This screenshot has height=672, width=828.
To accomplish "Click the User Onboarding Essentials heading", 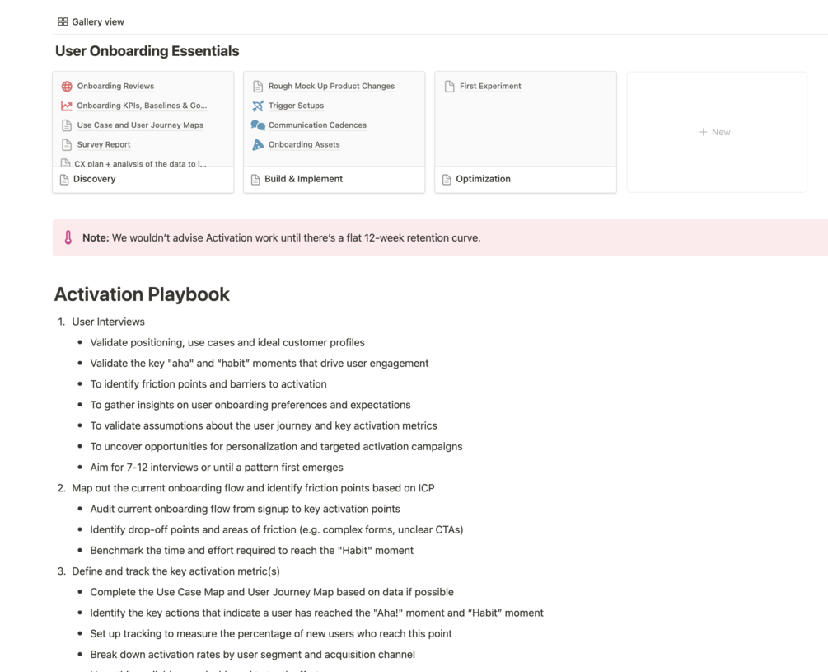I will click(x=147, y=51).
